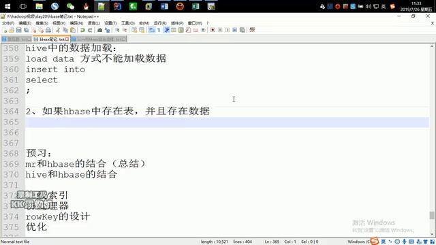Open the 视图(V) menu

(59, 23)
